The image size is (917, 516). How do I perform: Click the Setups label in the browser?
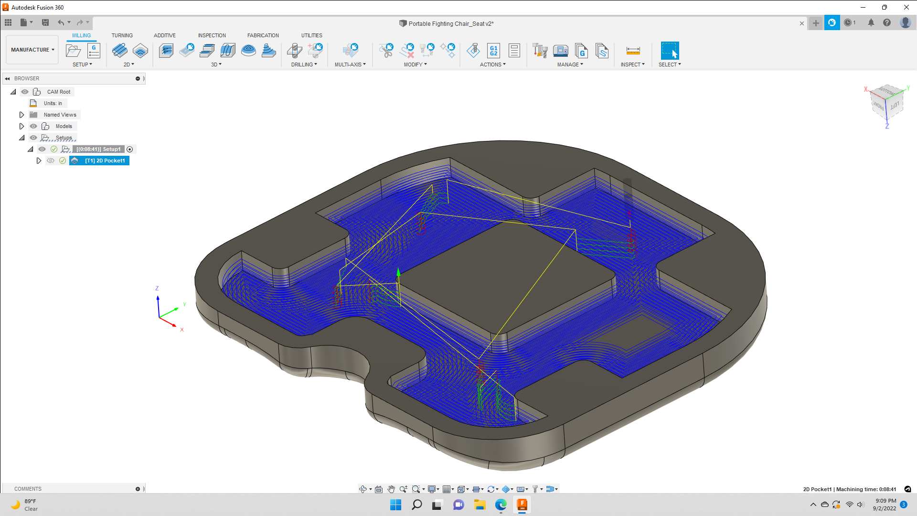click(64, 137)
